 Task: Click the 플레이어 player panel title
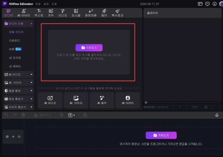coord(152,13)
